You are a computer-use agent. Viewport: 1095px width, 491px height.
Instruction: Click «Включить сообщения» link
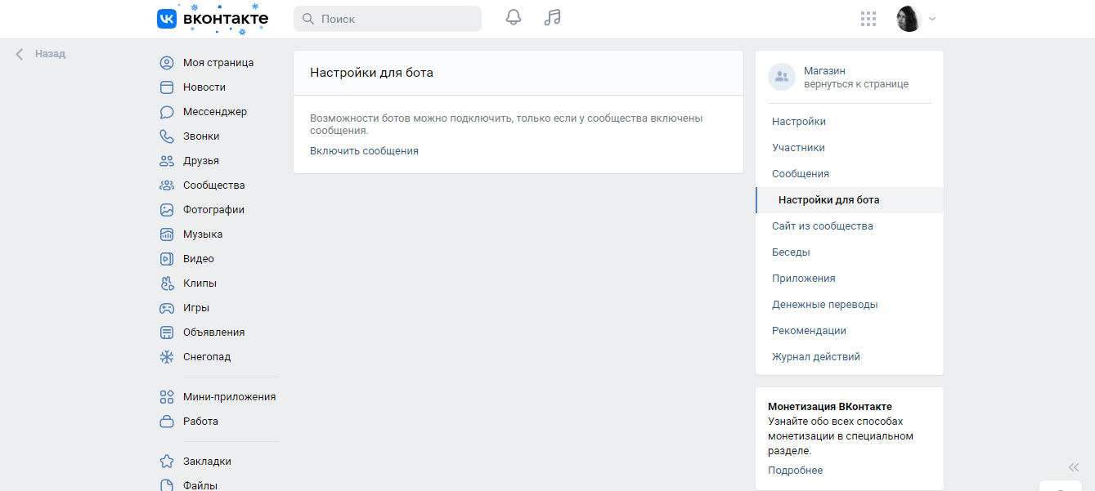point(364,151)
